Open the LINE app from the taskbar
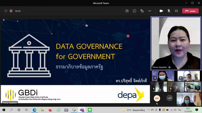 90,110
